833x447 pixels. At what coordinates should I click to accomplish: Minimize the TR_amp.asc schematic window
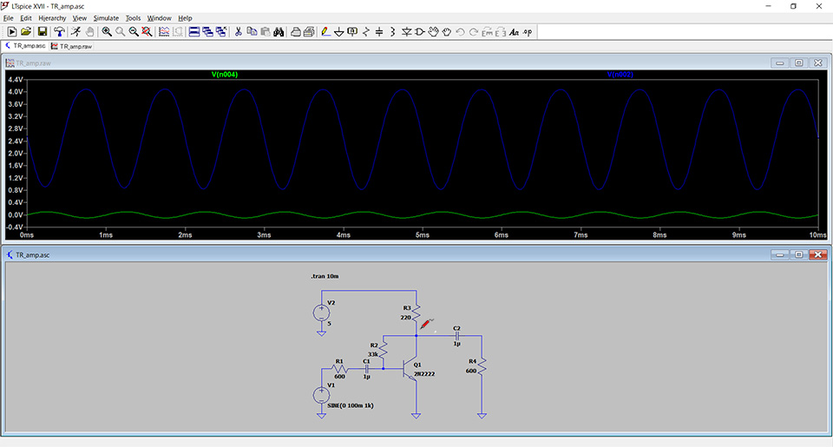pos(779,254)
